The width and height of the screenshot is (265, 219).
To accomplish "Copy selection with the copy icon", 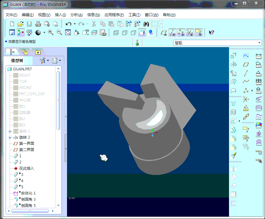I will (x=103, y=24).
